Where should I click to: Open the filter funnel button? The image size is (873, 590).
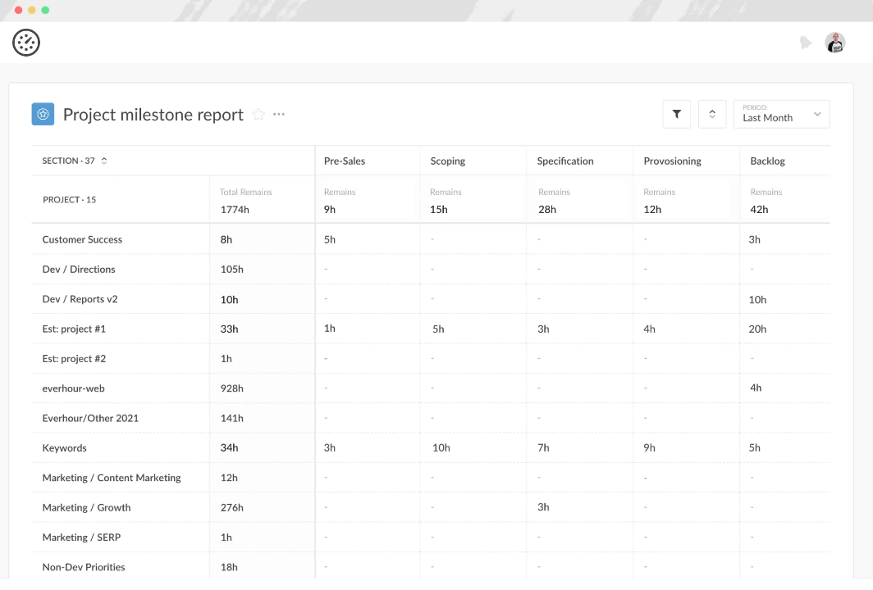coord(676,114)
